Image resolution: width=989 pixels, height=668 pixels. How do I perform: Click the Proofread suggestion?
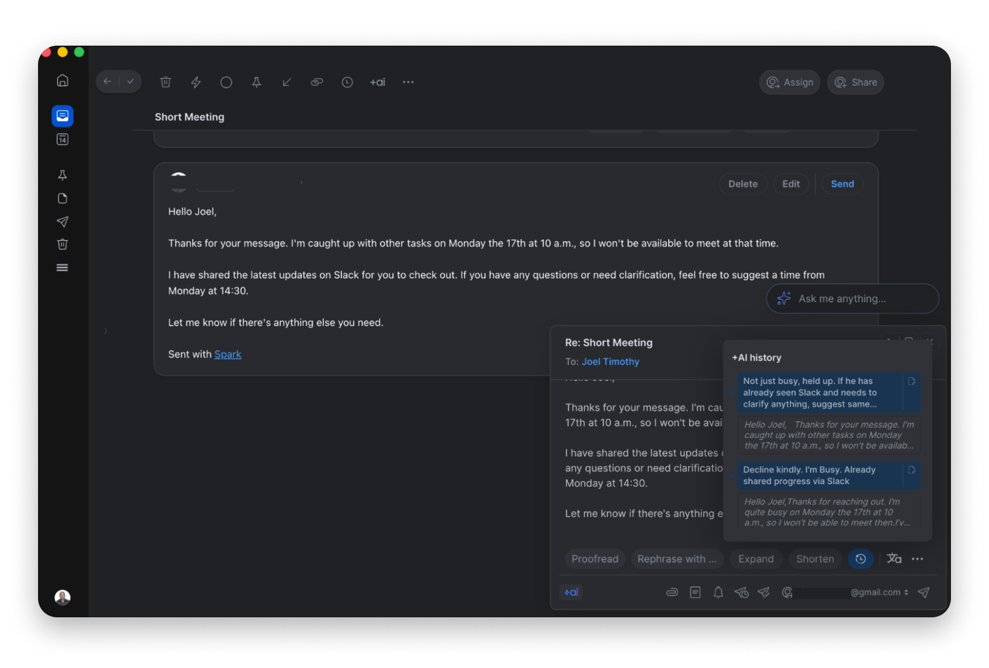595,559
